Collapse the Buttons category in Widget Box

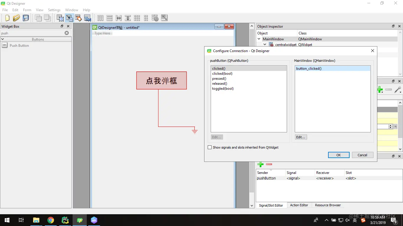(x=3, y=39)
